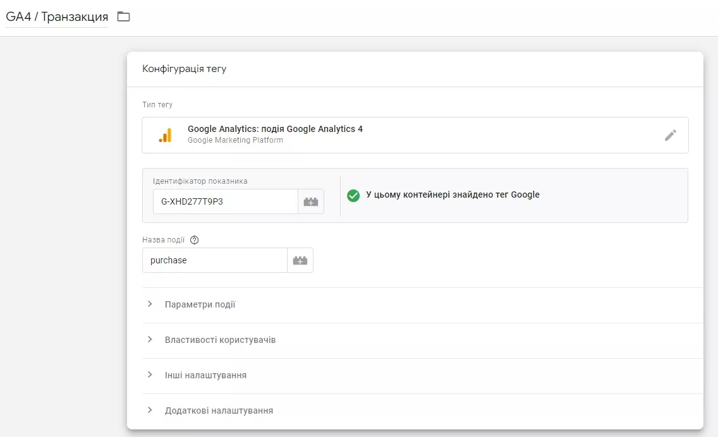Click the green checkmark status icon
This screenshot has height=437, width=718.
pyautogui.click(x=353, y=195)
